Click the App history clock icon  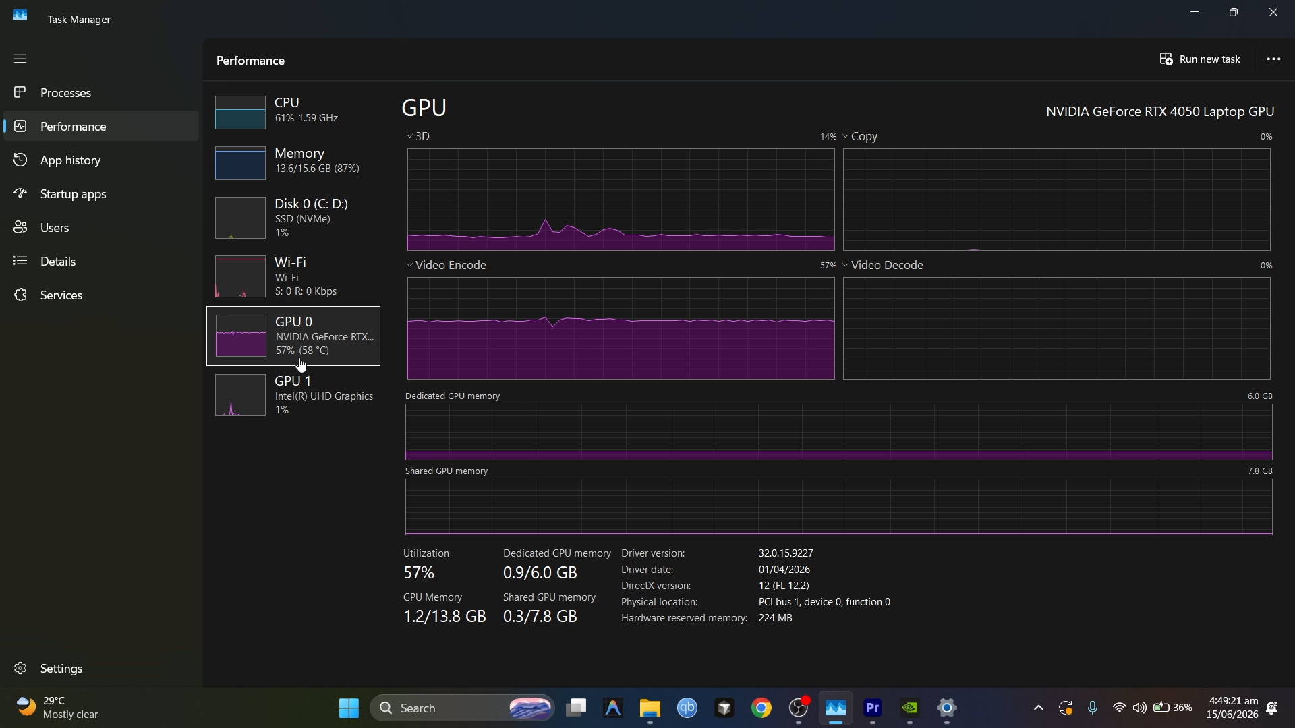click(x=20, y=160)
